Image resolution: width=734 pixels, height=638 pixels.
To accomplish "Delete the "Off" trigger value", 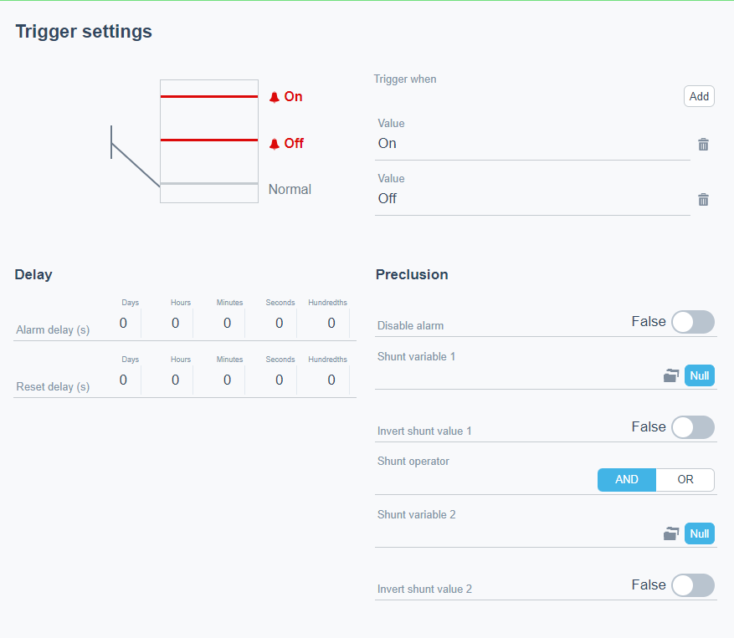I will pos(703,199).
